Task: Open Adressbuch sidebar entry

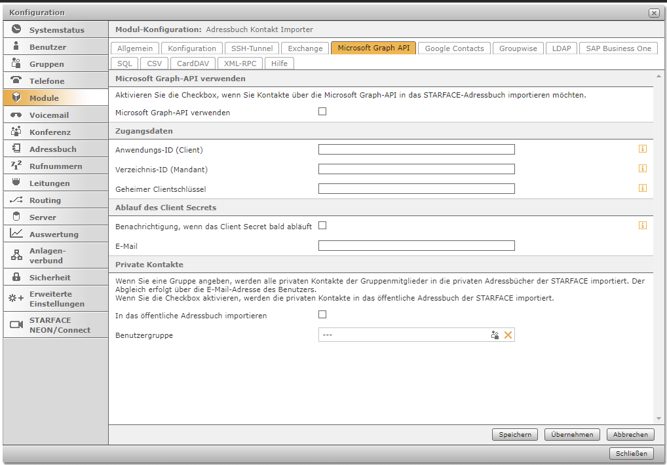Action: pos(56,149)
